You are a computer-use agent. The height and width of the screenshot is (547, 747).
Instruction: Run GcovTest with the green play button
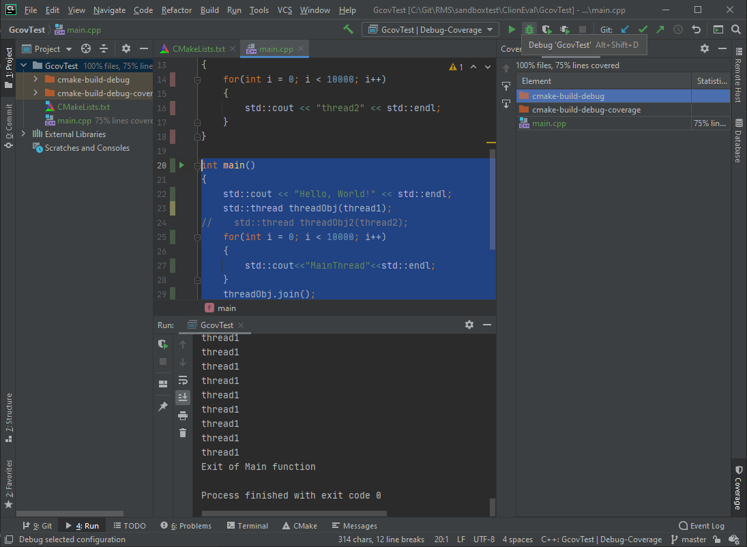[512, 29]
